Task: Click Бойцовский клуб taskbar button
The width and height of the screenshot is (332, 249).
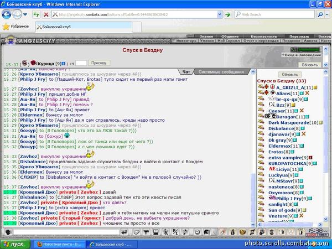Action: click(112, 245)
